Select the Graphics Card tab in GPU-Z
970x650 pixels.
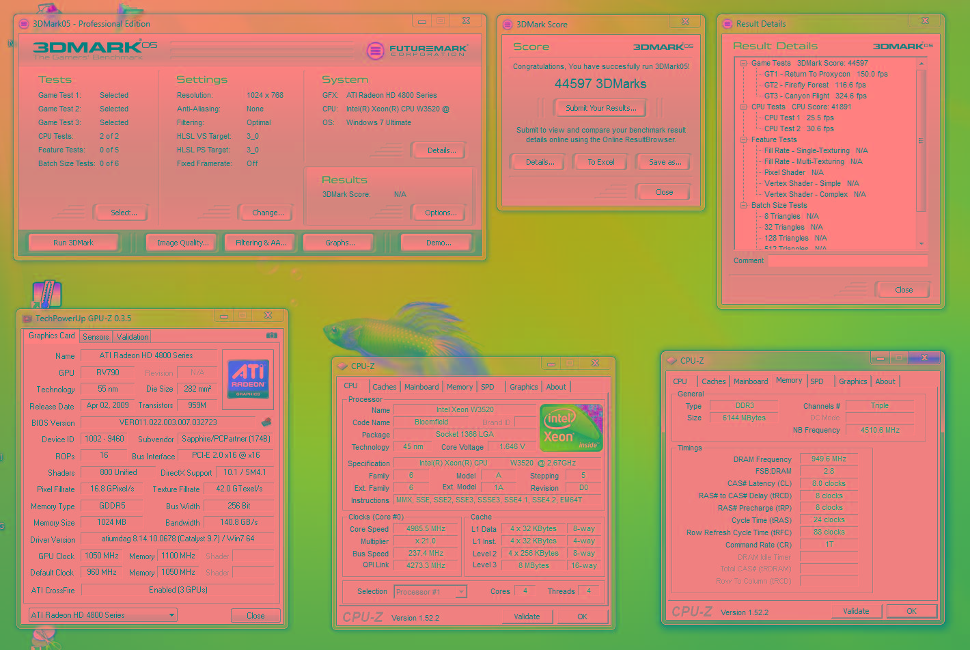click(x=52, y=336)
